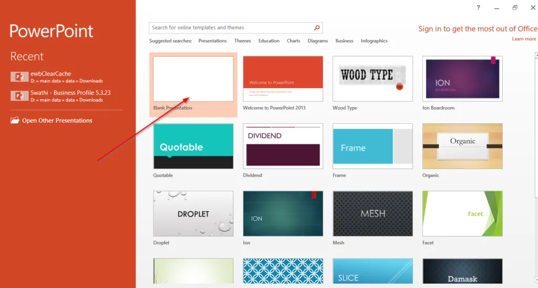Screen dimensions: 538x288
Task: Click the Quotable caption below the thumbnail
Action: [x=163, y=175]
